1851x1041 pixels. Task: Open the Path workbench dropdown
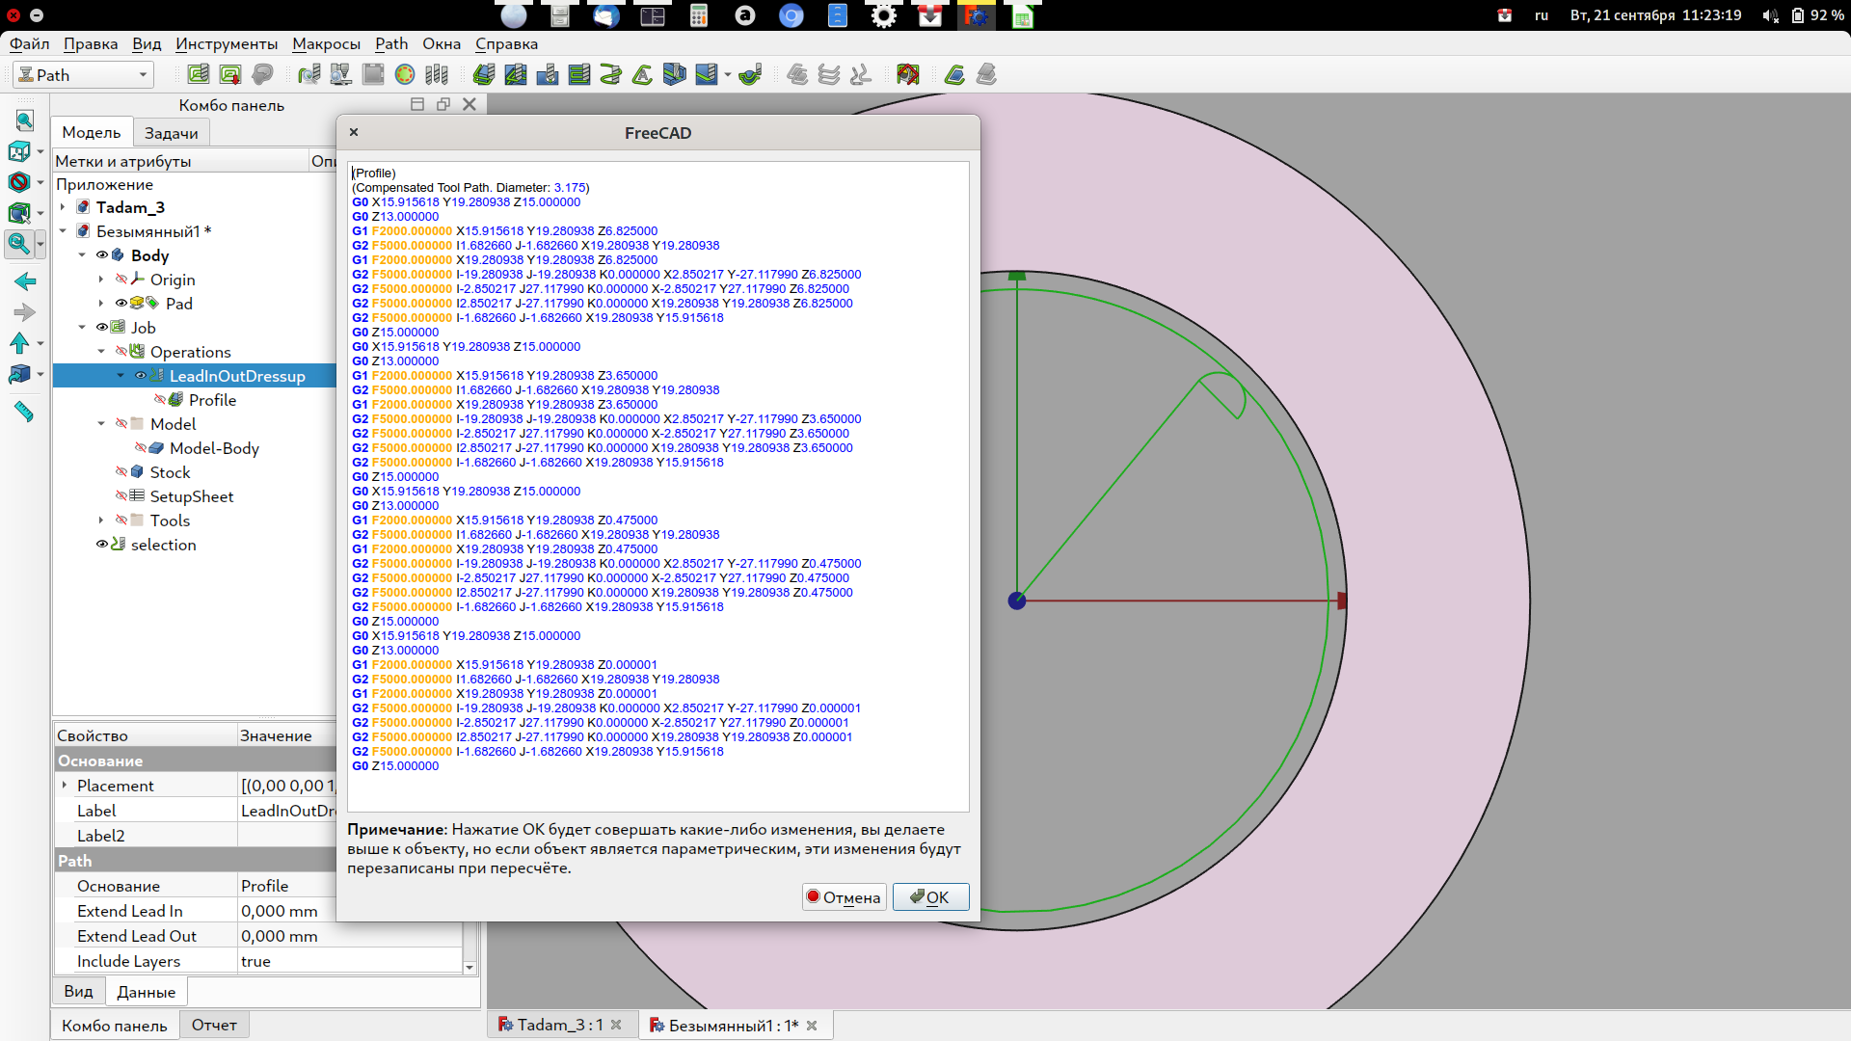(x=84, y=74)
